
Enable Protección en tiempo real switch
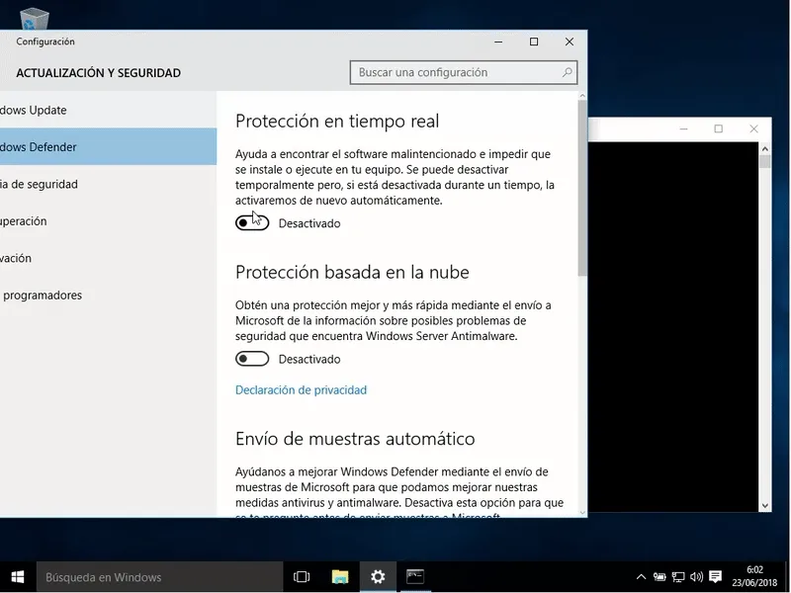click(252, 223)
